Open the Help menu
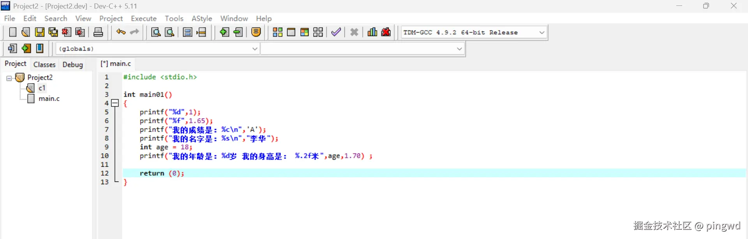Screen dimensions: 748x239 264,18
